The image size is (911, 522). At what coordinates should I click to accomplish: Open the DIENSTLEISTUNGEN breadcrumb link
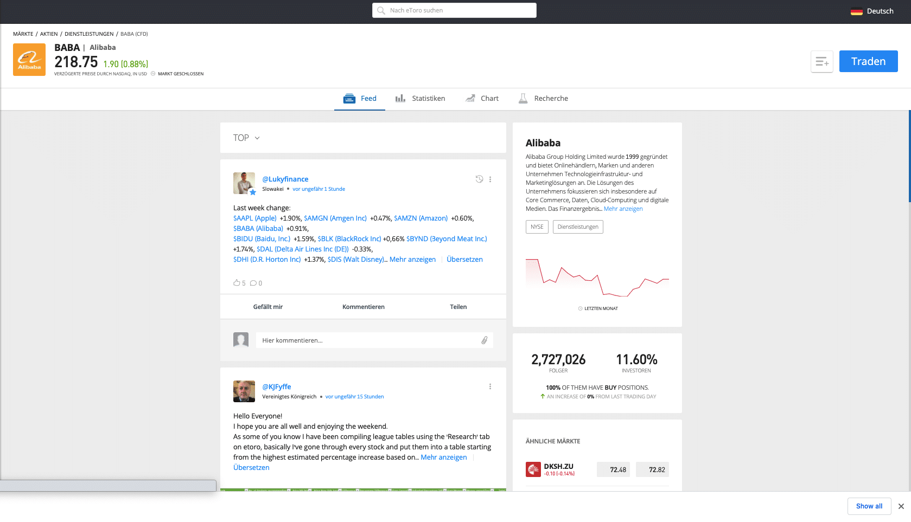tap(89, 34)
